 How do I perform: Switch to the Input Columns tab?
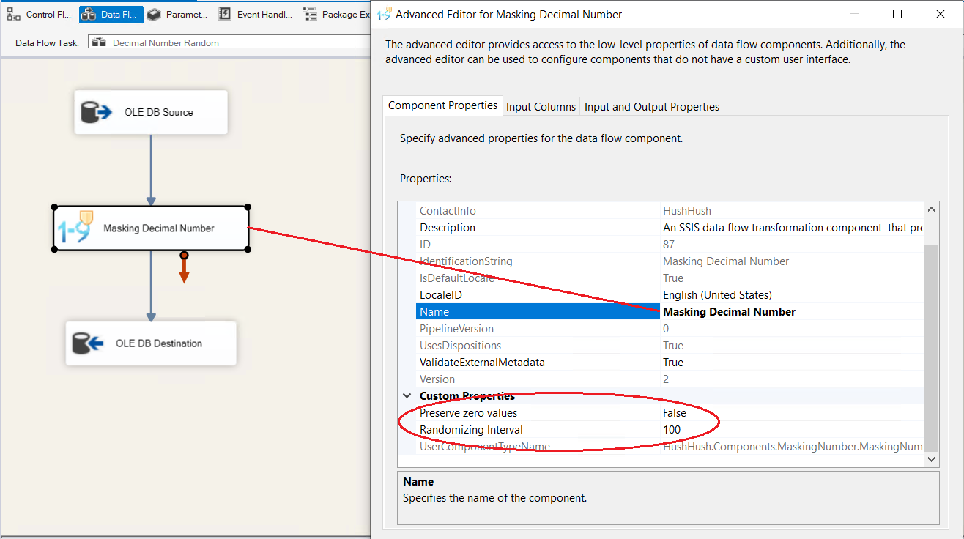click(541, 107)
